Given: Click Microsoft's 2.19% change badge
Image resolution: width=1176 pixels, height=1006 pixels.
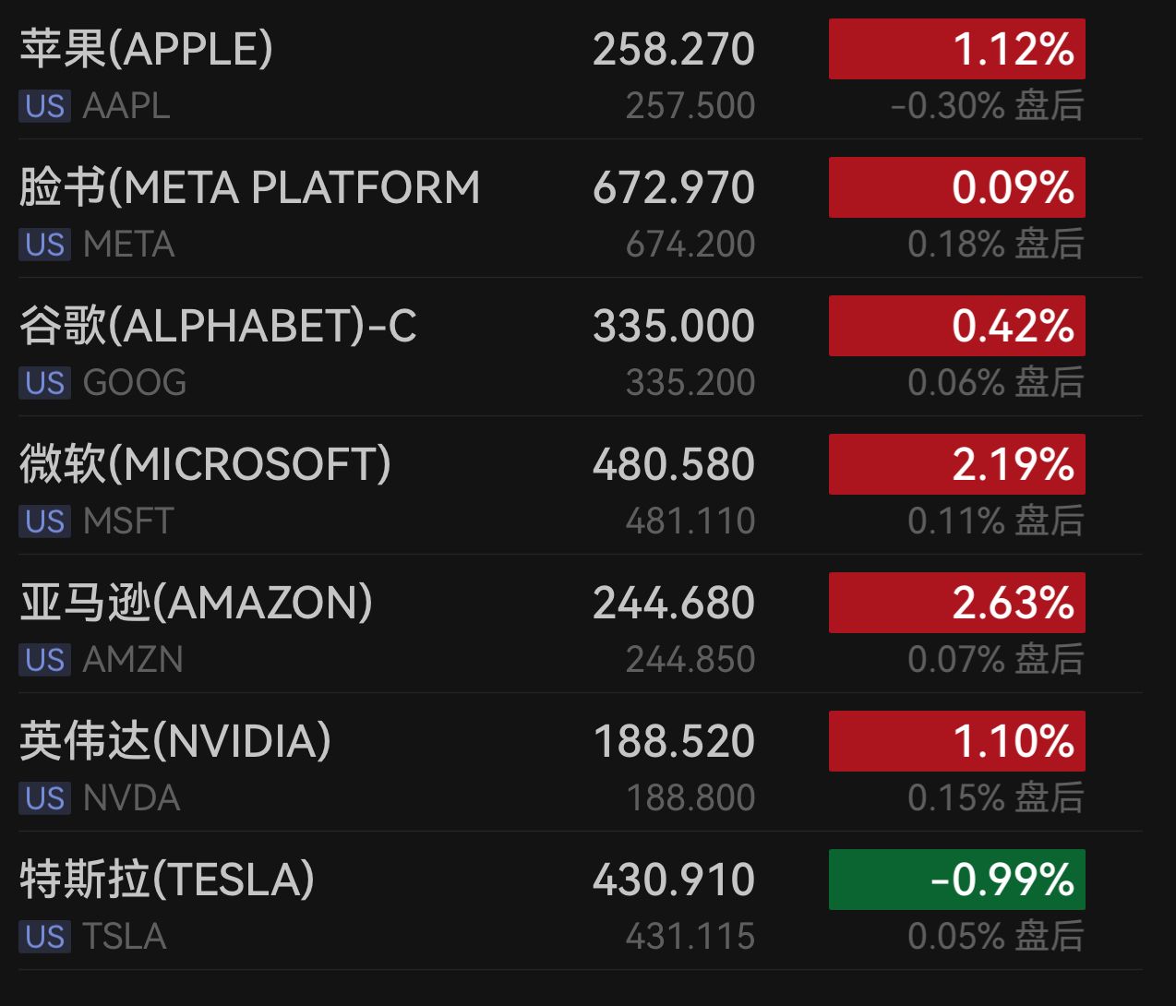Looking at the screenshot, I should [956, 464].
